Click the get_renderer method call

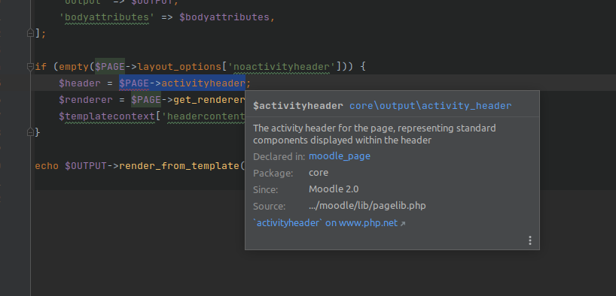click(x=209, y=100)
